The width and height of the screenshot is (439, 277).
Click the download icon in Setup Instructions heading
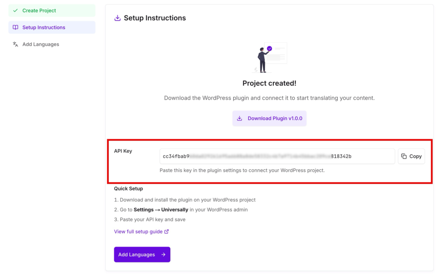117,18
